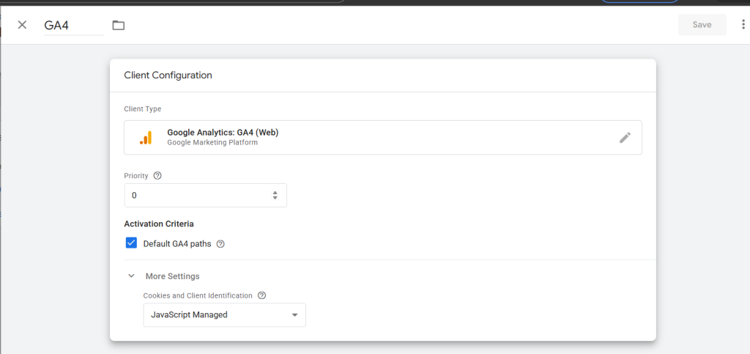Increase Priority with the up stepper arrow
Image resolution: width=750 pixels, height=354 pixels.
coord(275,193)
